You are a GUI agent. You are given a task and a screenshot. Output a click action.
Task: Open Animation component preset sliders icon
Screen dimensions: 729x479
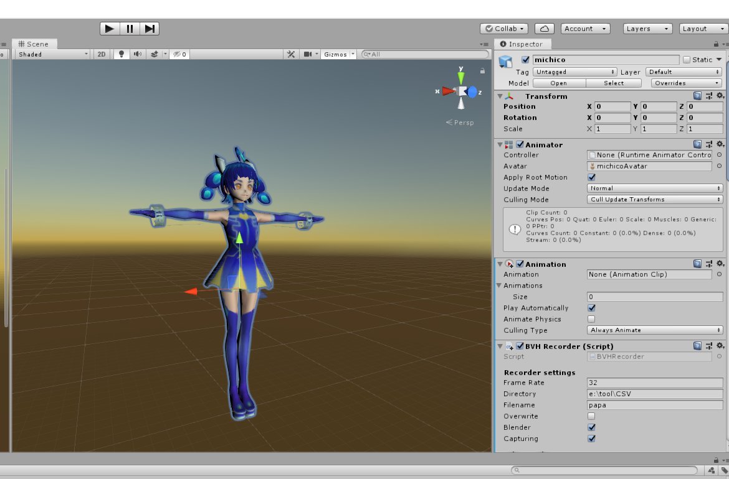pyautogui.click(x=709, y=264)
